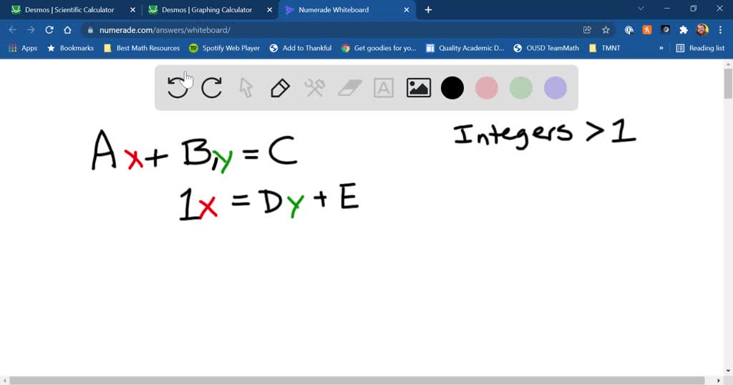Select the pink pen color
The width and height of the screenshot is (733, 385).
(x=487, y=88)
